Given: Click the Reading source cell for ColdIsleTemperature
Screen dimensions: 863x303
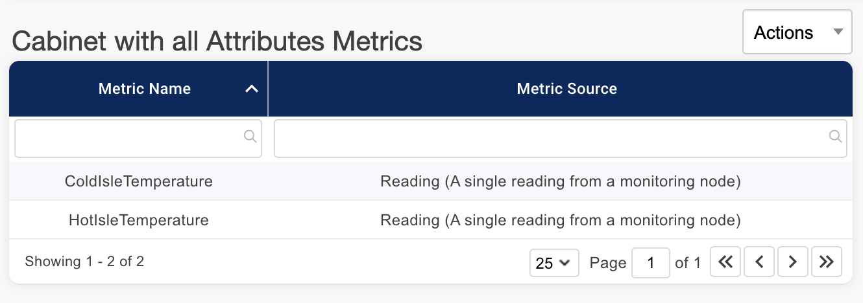Looking at the screenshot, I should pos(560,181).
